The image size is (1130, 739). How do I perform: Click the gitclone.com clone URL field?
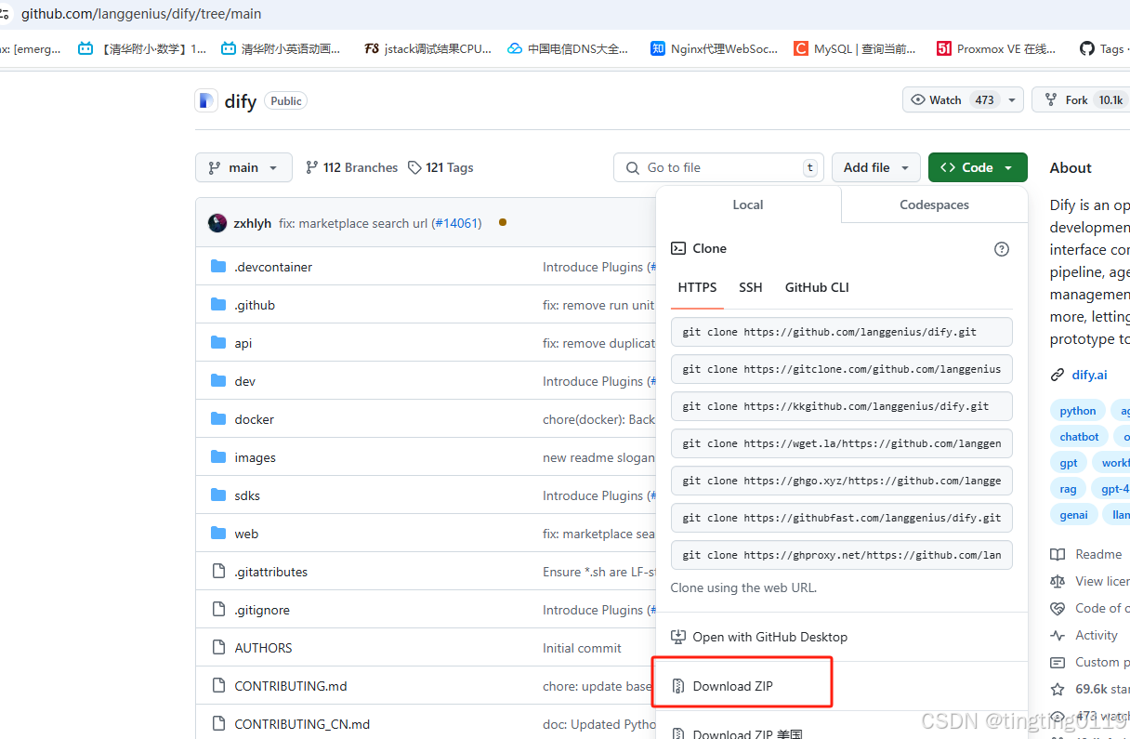point(842,369)
